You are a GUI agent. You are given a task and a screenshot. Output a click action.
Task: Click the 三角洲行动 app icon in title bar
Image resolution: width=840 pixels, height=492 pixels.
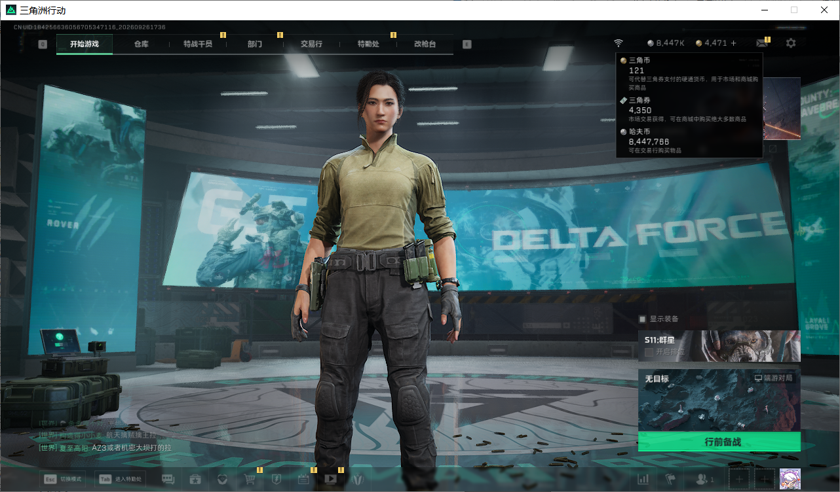(10, 10)
